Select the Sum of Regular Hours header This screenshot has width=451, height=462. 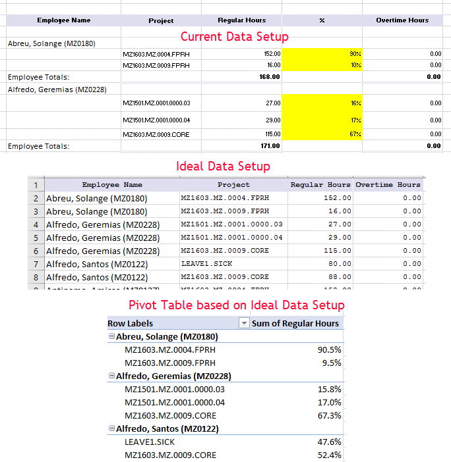(295, 324)
